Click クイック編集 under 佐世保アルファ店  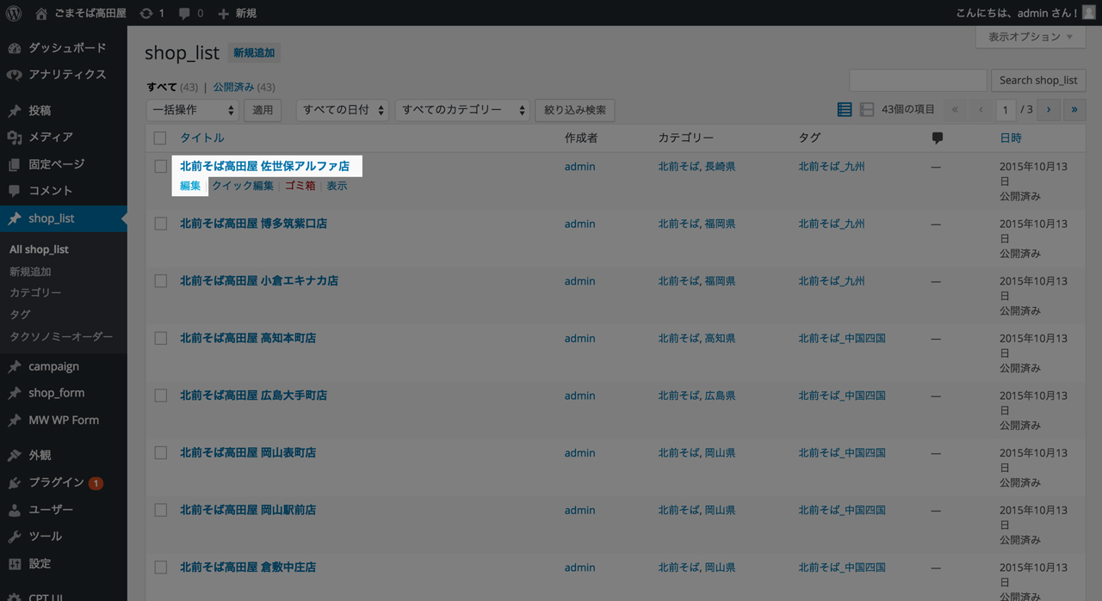243,186
